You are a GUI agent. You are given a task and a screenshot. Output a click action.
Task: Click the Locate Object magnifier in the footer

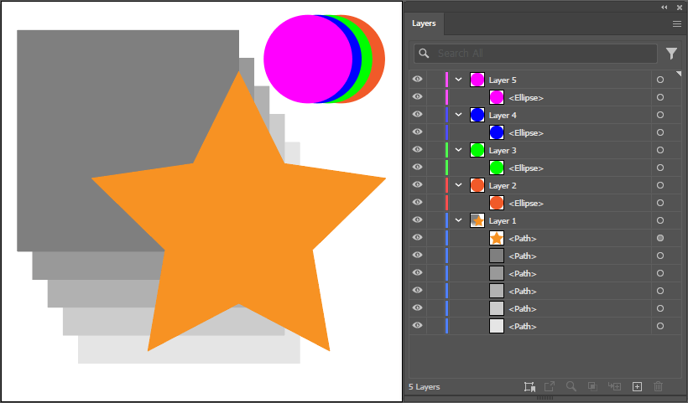point(571,386)
